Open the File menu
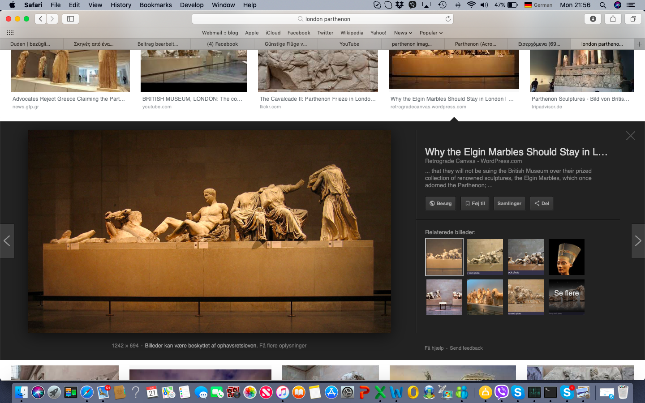Image resolution: width=645 pixels, height=403 pixels. pyautogui.click(x=56, y=5)
